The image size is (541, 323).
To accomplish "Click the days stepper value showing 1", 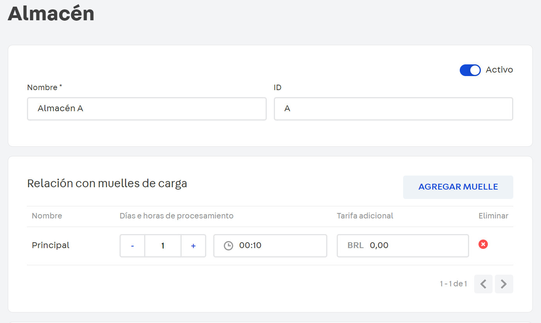I will tap(163, 245).
